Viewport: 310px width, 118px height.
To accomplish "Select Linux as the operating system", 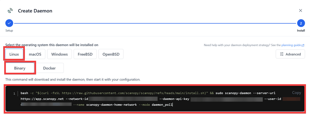I will (x=14, y=54).
